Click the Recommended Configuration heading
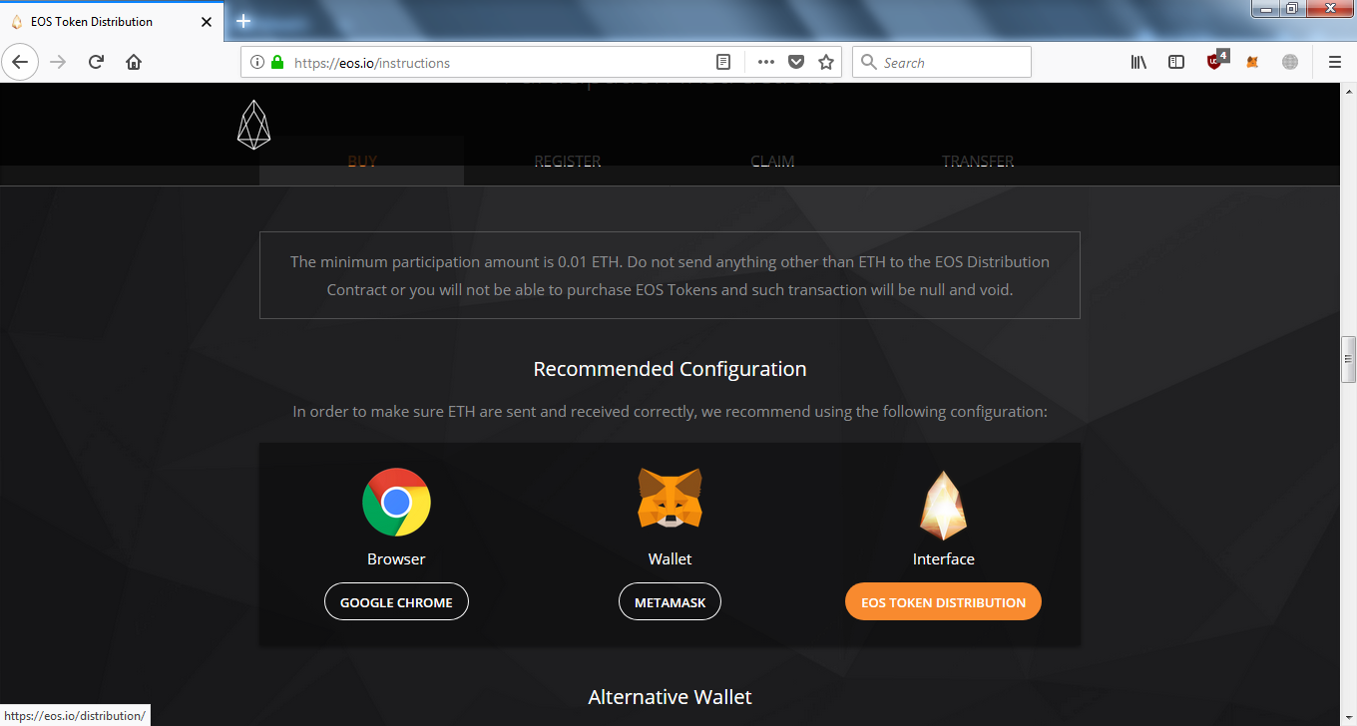Viewport: 1357px width, 726px height. [x=670, y=369]
